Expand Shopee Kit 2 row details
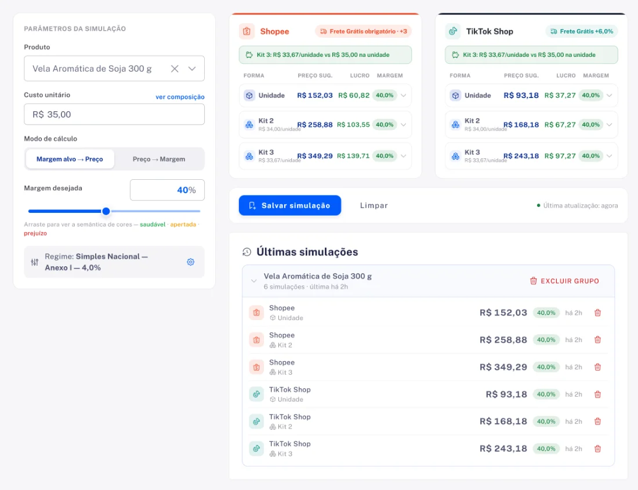 [403, 125]
